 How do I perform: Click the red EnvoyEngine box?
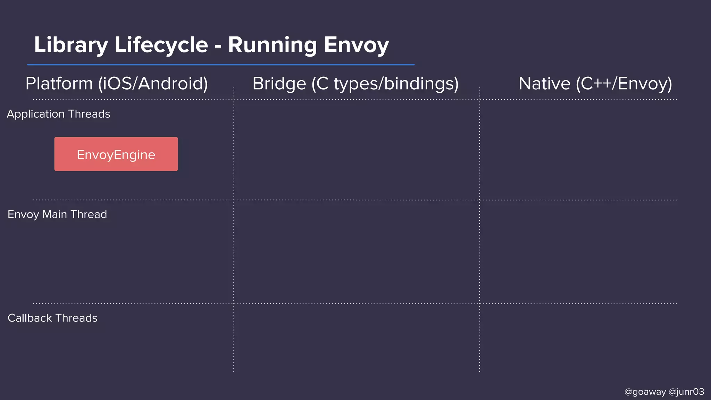116,154
